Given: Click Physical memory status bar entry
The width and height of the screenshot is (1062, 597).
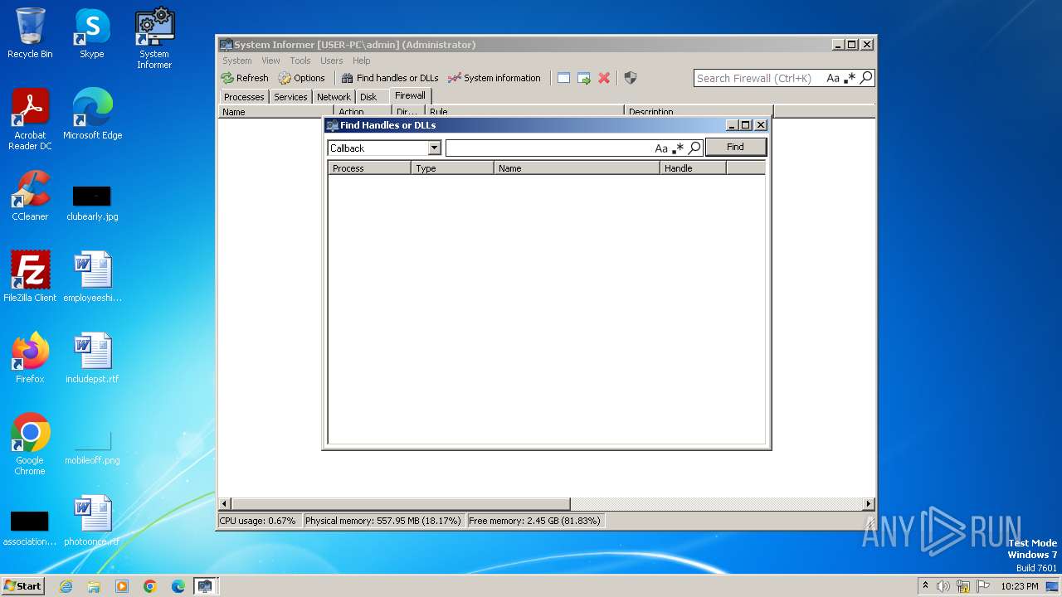Looking at the screenshot, I should pos(382,521).
